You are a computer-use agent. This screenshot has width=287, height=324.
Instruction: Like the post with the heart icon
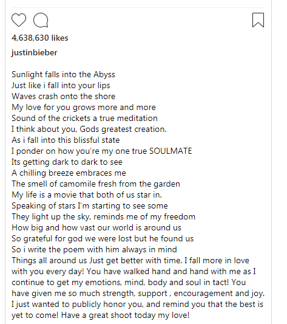[19, 20]
